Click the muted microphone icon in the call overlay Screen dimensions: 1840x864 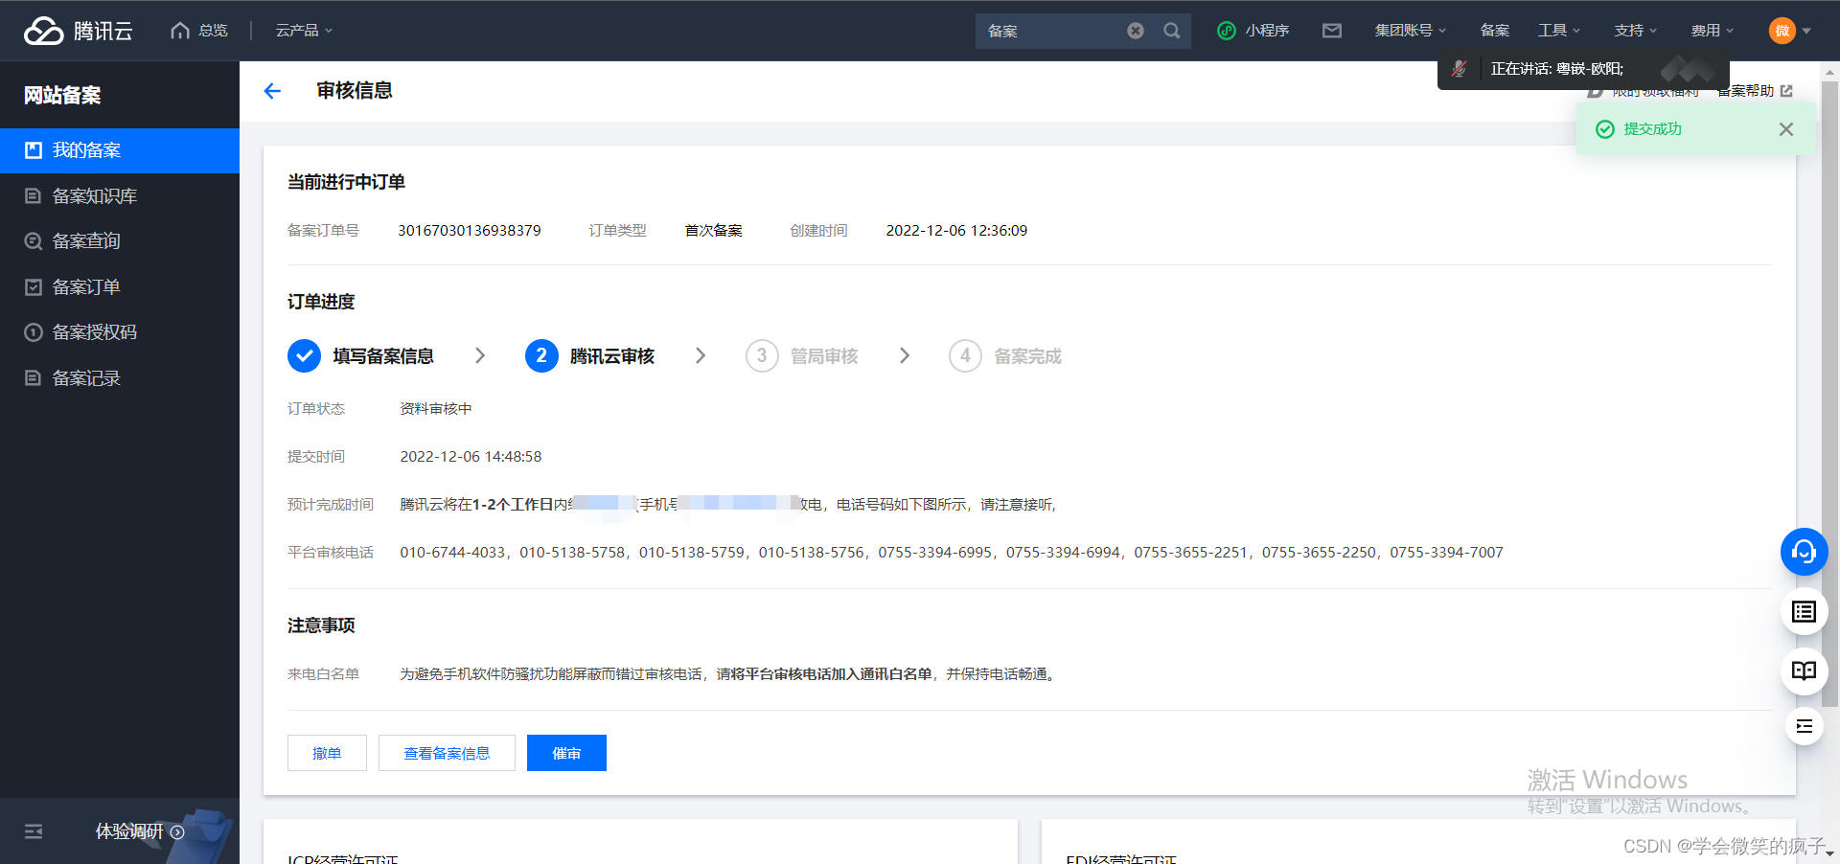pyautogui.click(x=1459, y=69)
